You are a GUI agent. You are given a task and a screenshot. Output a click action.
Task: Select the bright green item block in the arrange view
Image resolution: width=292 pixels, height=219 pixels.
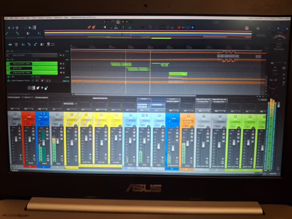click(178, 74)
